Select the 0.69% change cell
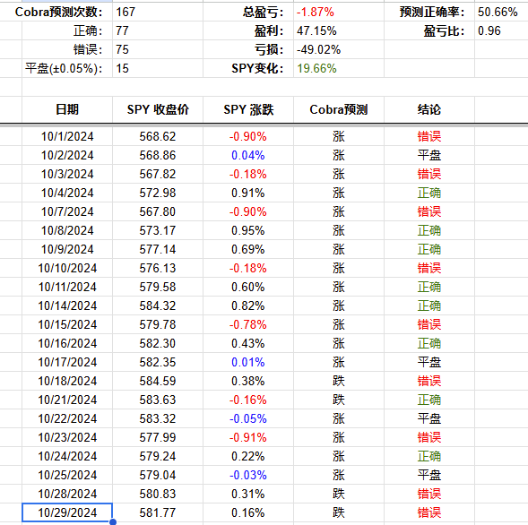 pyautogui.click(x=248, y=250)
